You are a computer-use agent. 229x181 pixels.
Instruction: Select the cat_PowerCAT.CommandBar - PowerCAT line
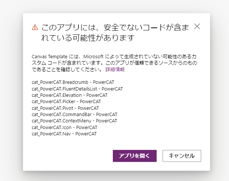click(75, 115)
